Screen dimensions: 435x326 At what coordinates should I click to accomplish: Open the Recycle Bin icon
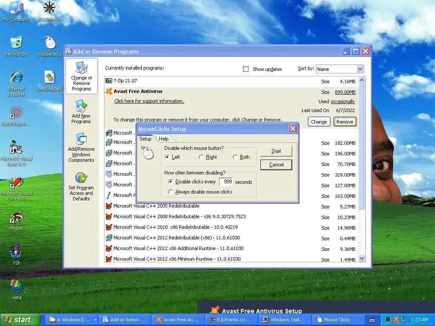(x=16, y=46)
